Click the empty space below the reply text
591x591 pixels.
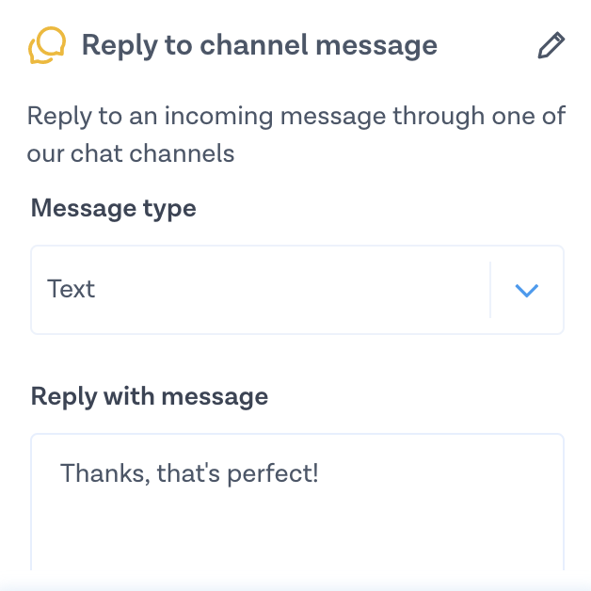tap(297, 532)
